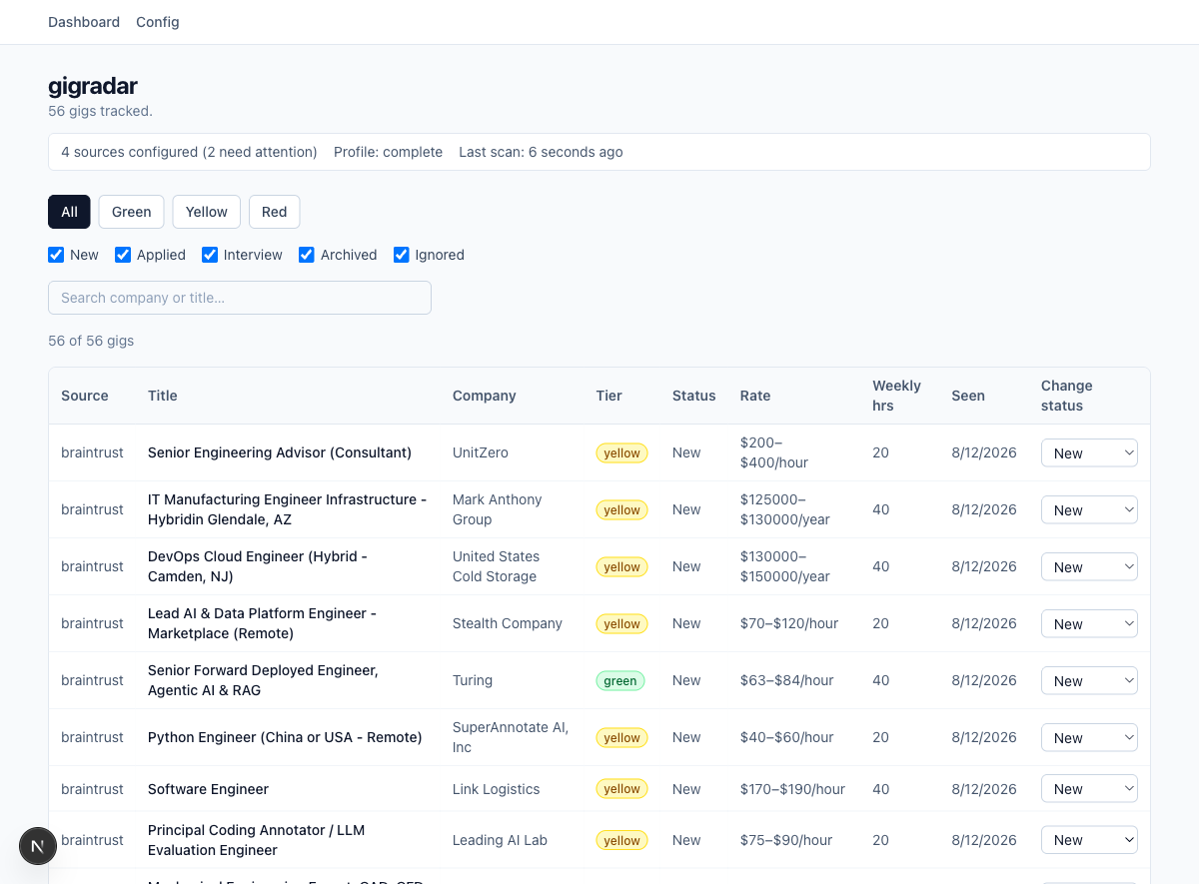Open Principal Coding Annotator gig title
The width and height of the screenshot is (1199, 884).
coord(257,840)
